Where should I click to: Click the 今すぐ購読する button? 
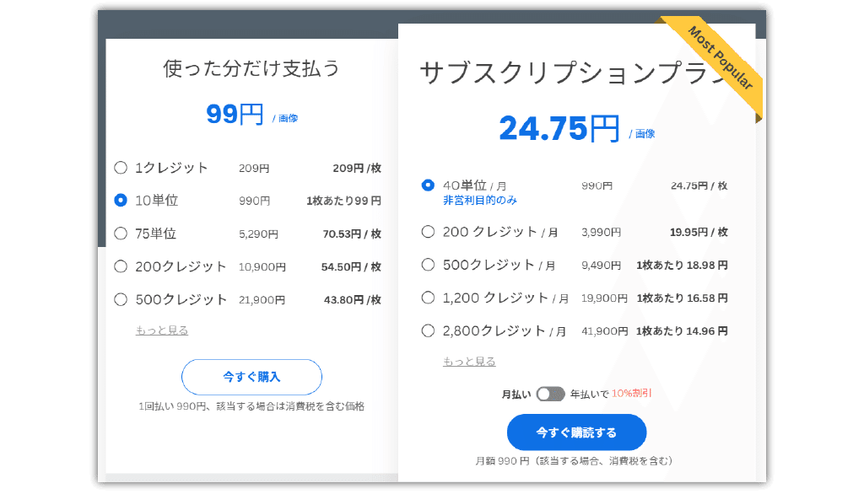pos(576,432)
